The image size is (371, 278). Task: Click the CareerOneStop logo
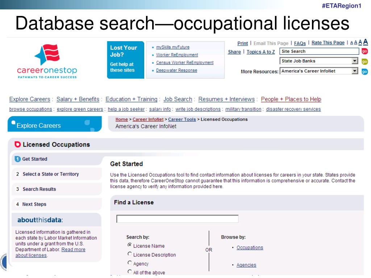(47, 61)
